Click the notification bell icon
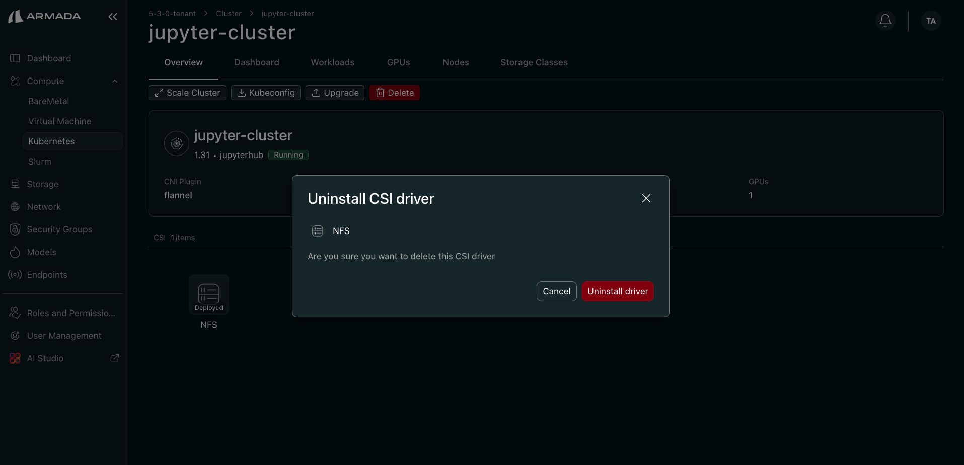The image size is (964, 465). point(885,21)
